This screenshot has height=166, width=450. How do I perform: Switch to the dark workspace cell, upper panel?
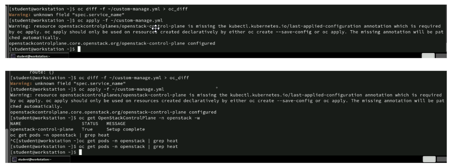(x=441, y=56)
